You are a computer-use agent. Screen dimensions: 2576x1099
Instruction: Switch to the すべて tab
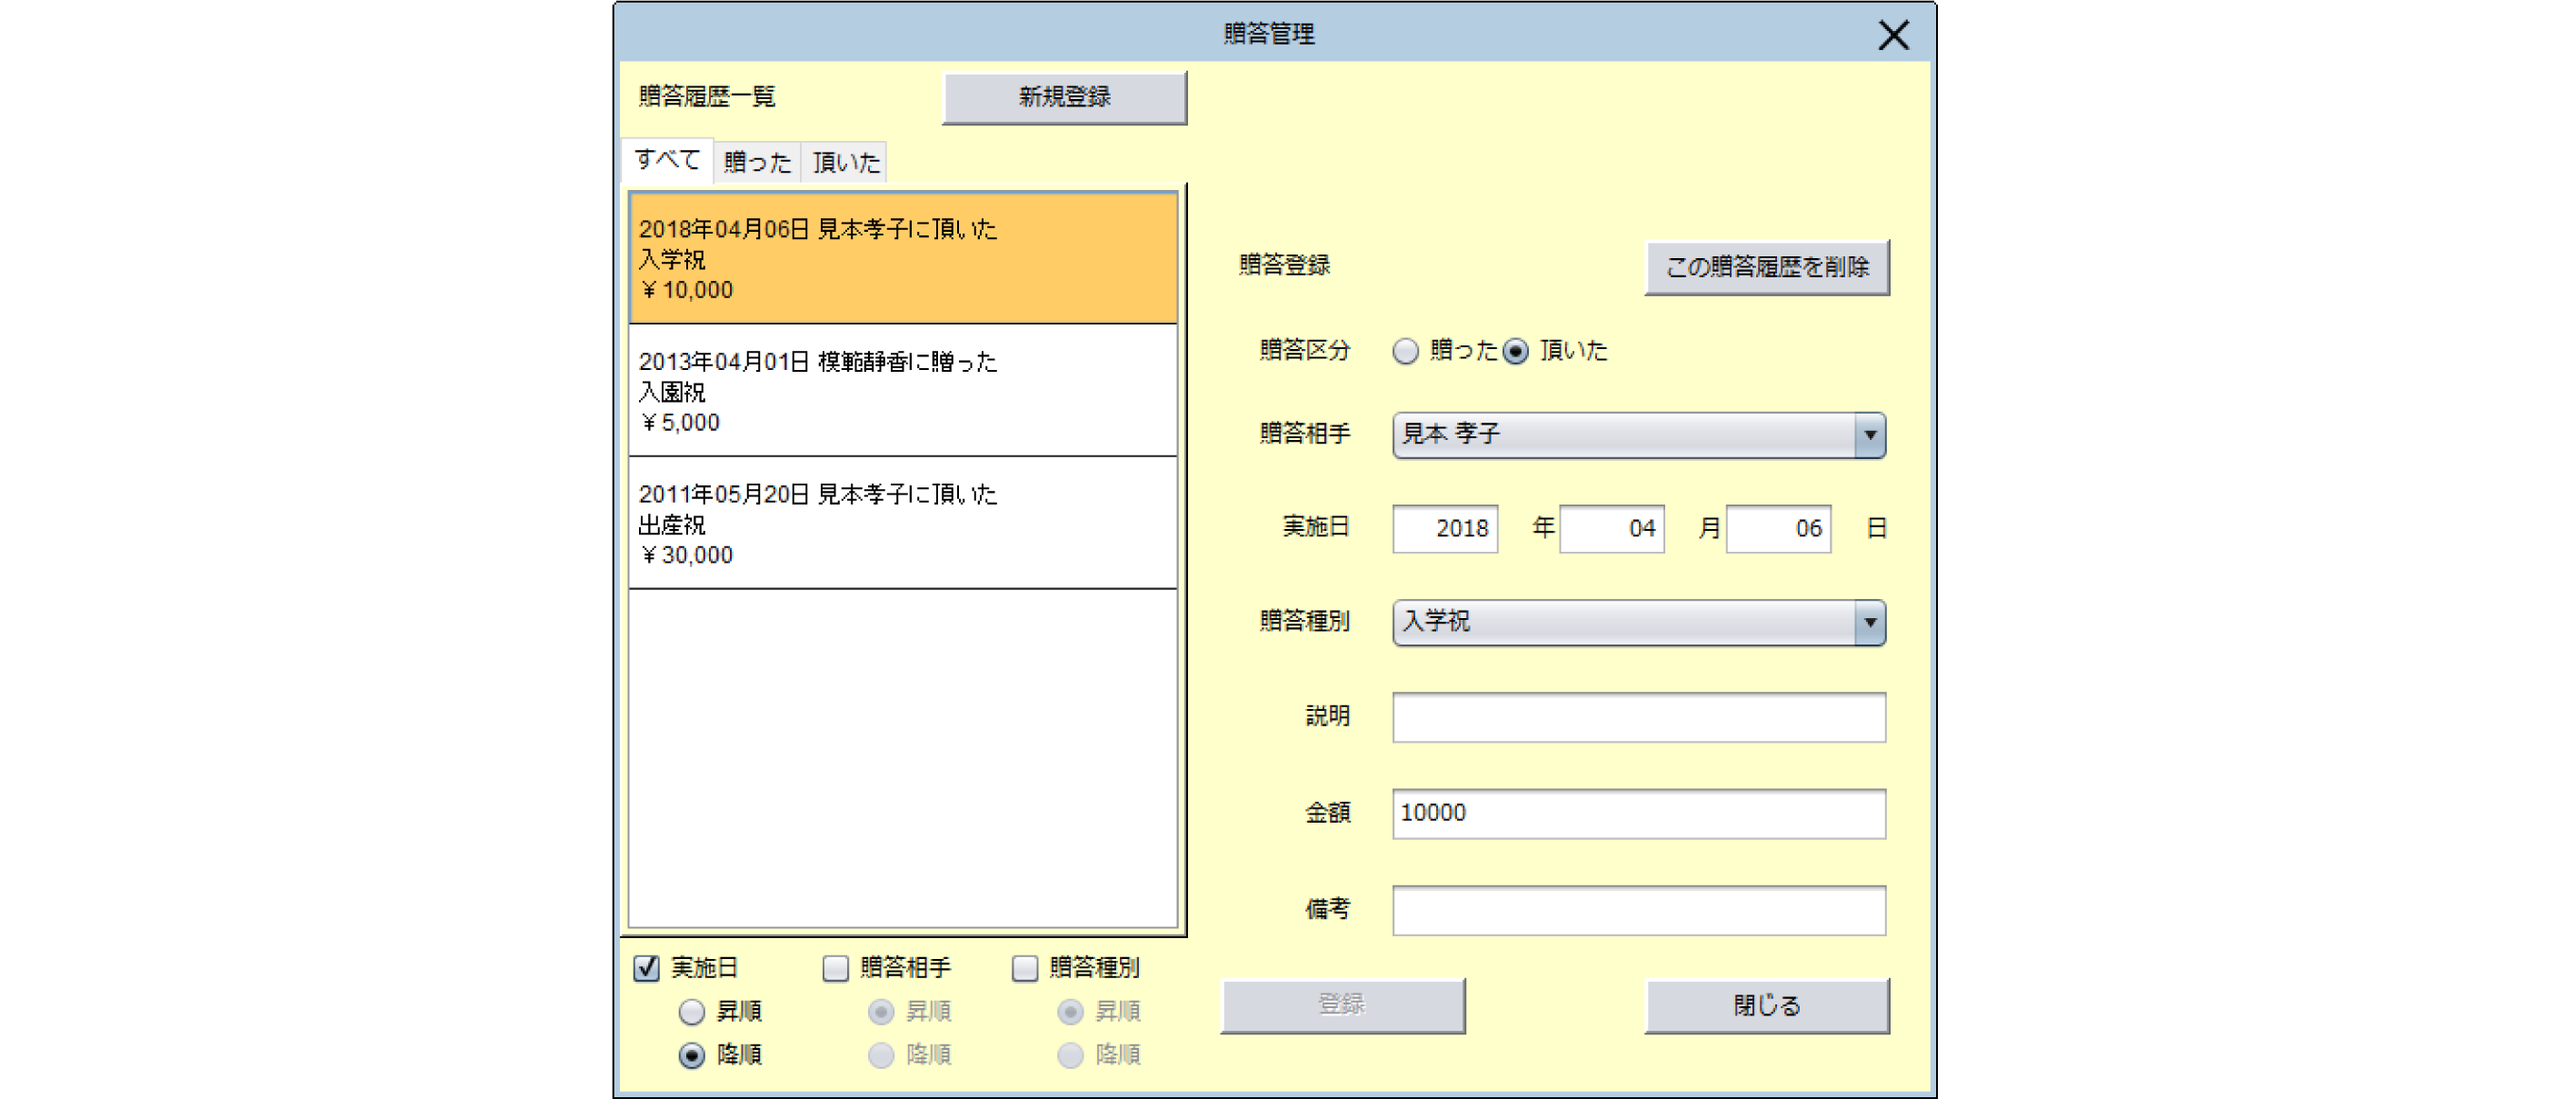(667, 160)
